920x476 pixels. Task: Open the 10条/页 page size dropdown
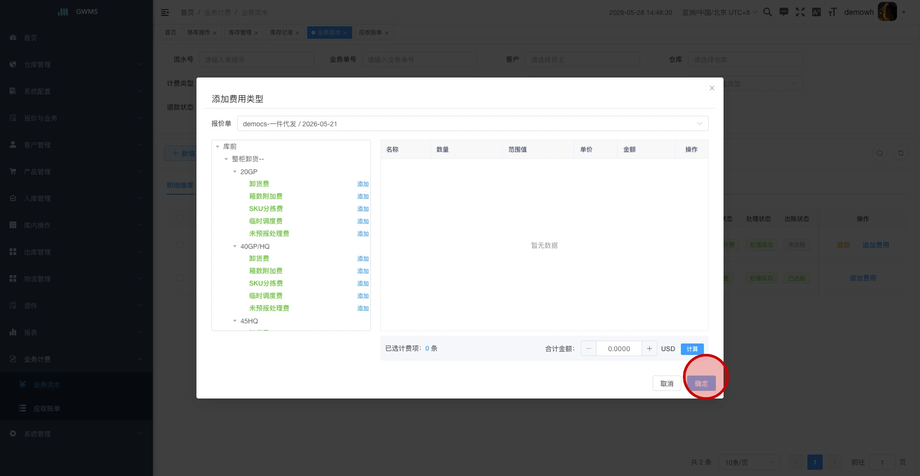coord(749,462)
